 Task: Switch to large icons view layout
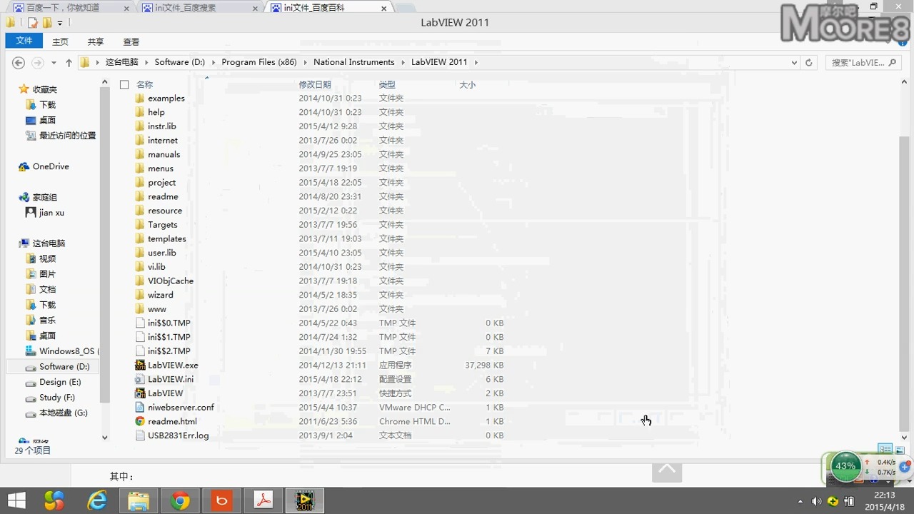[900, 450]
